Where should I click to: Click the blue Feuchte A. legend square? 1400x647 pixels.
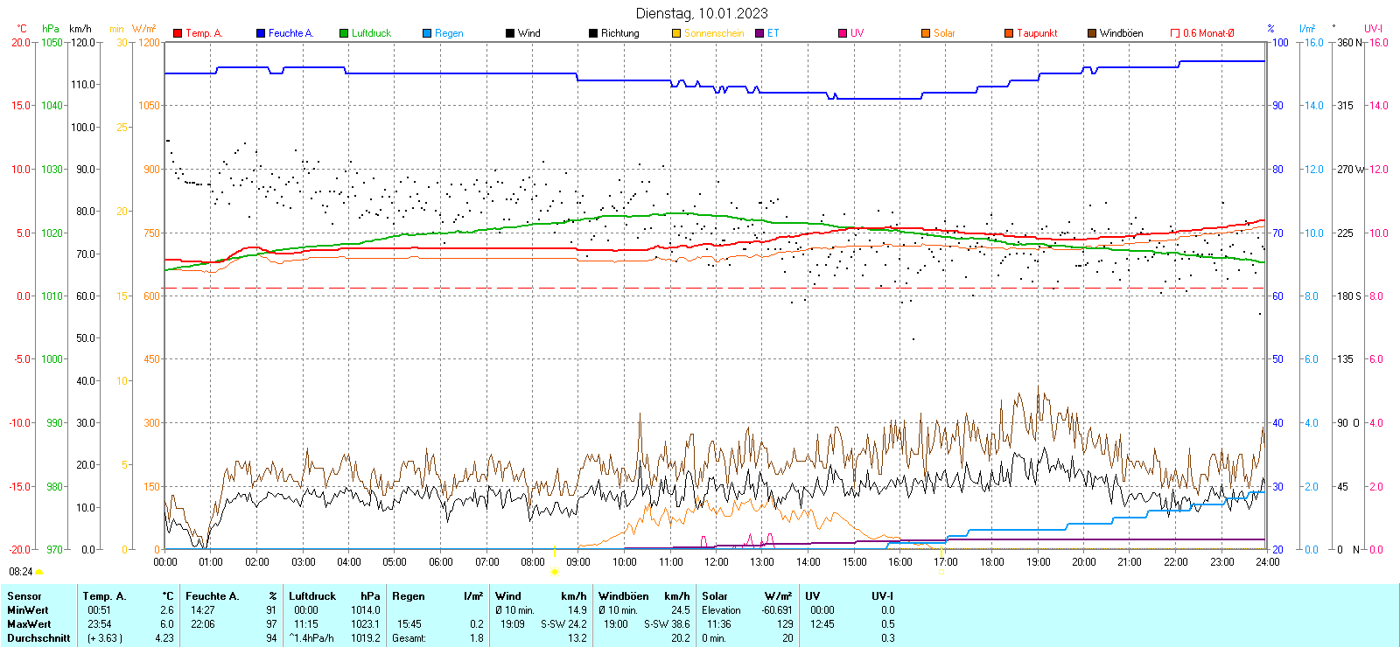tap(261, 33)
